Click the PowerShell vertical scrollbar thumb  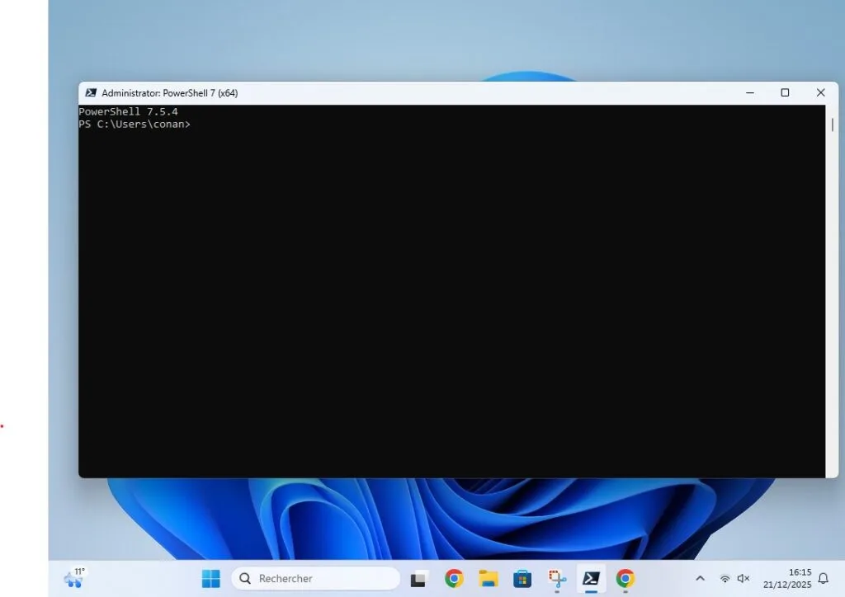click(x=832, y=125)
